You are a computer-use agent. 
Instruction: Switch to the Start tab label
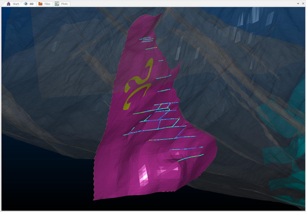16,4
